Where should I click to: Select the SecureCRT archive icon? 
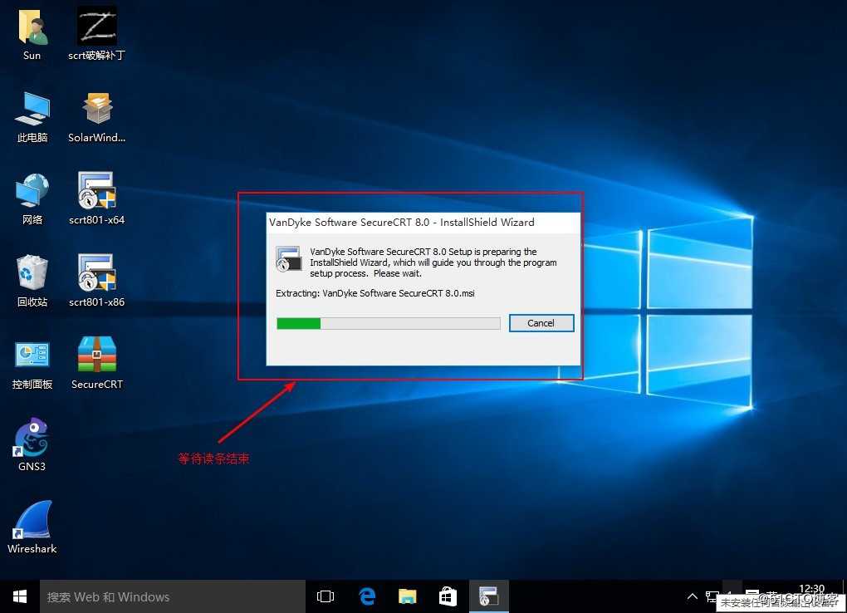tap(96, 363)
